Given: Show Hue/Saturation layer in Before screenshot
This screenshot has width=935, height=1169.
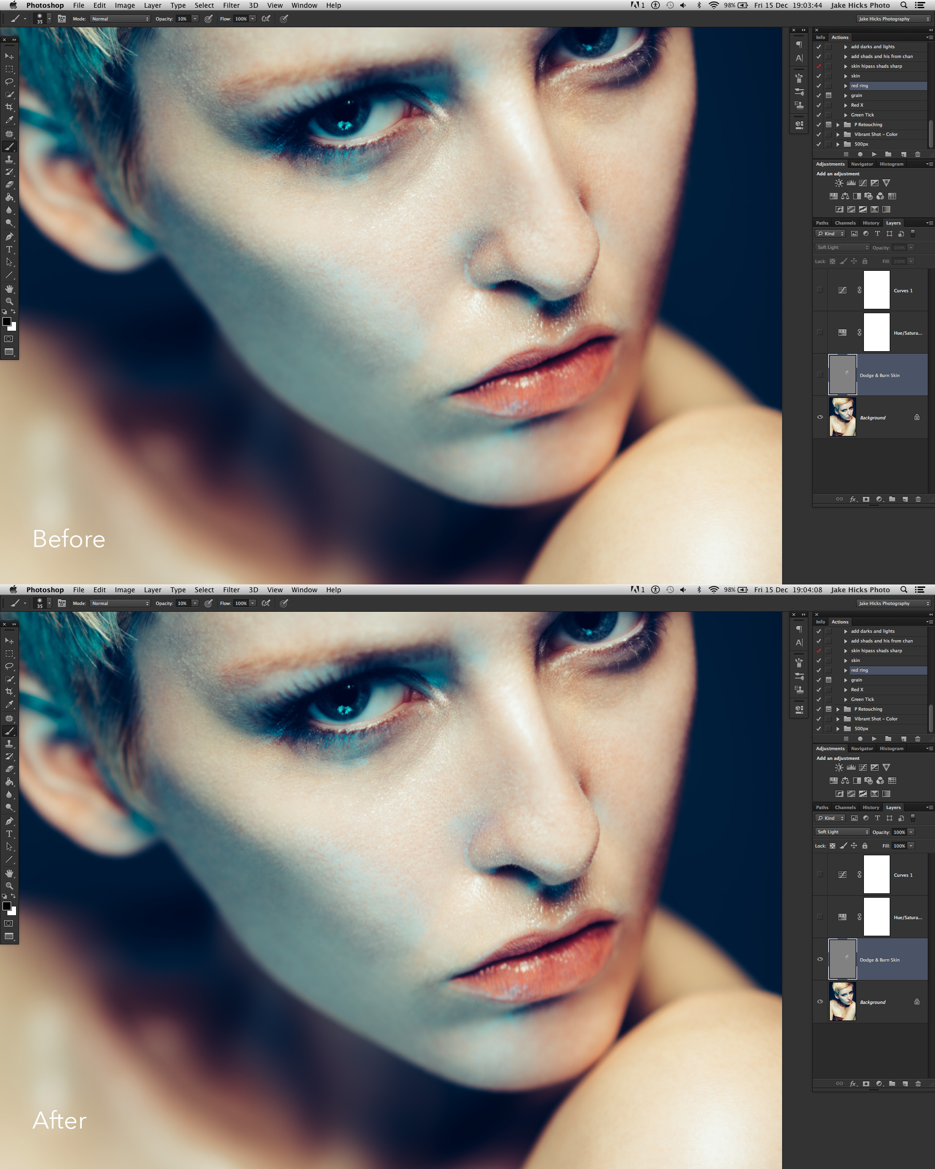Looking at the screenshot, I should click(x=820, y=332).
